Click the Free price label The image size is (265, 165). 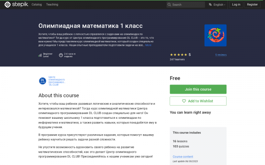pos(175,78)
